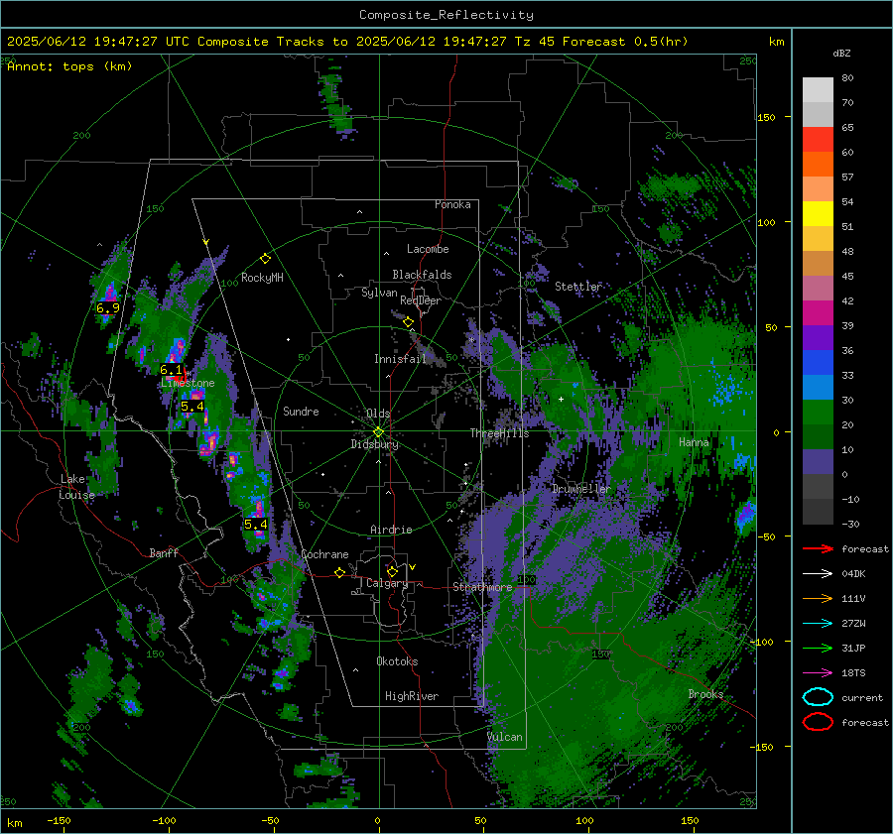
Task: Click the Stettler city label
Action: pyautogui.click(x=578, y=287)
